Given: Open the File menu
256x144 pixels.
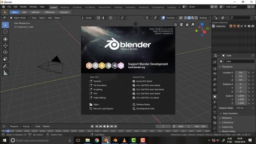Looking at the screenshot, I should pyautogui.click(x=9, y=7).
